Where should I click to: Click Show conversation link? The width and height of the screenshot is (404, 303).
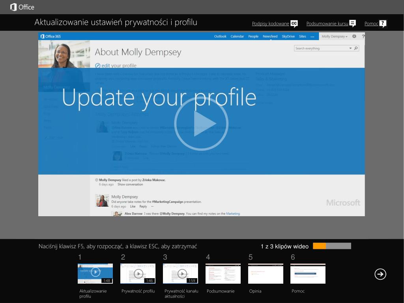[130, 185]
